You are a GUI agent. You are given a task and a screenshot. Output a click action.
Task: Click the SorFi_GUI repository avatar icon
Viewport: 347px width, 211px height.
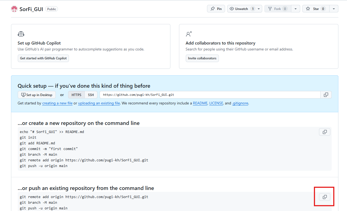click(x=14, y=9)
